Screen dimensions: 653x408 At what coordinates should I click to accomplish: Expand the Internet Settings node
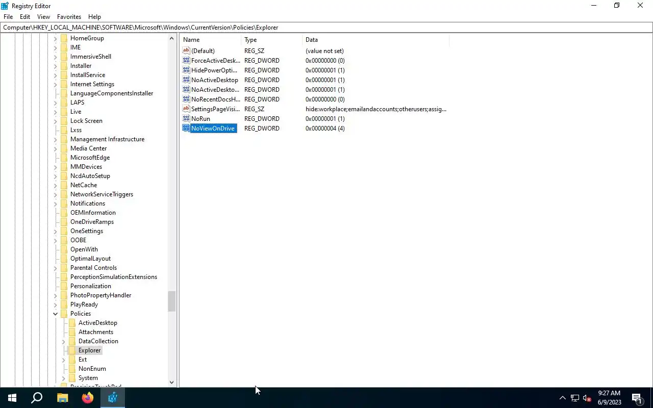click(x=56, y=84)
